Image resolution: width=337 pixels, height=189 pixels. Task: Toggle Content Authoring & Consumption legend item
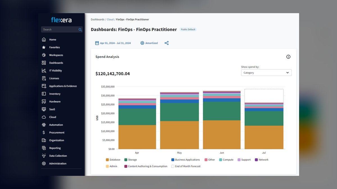tap(146, 166)
